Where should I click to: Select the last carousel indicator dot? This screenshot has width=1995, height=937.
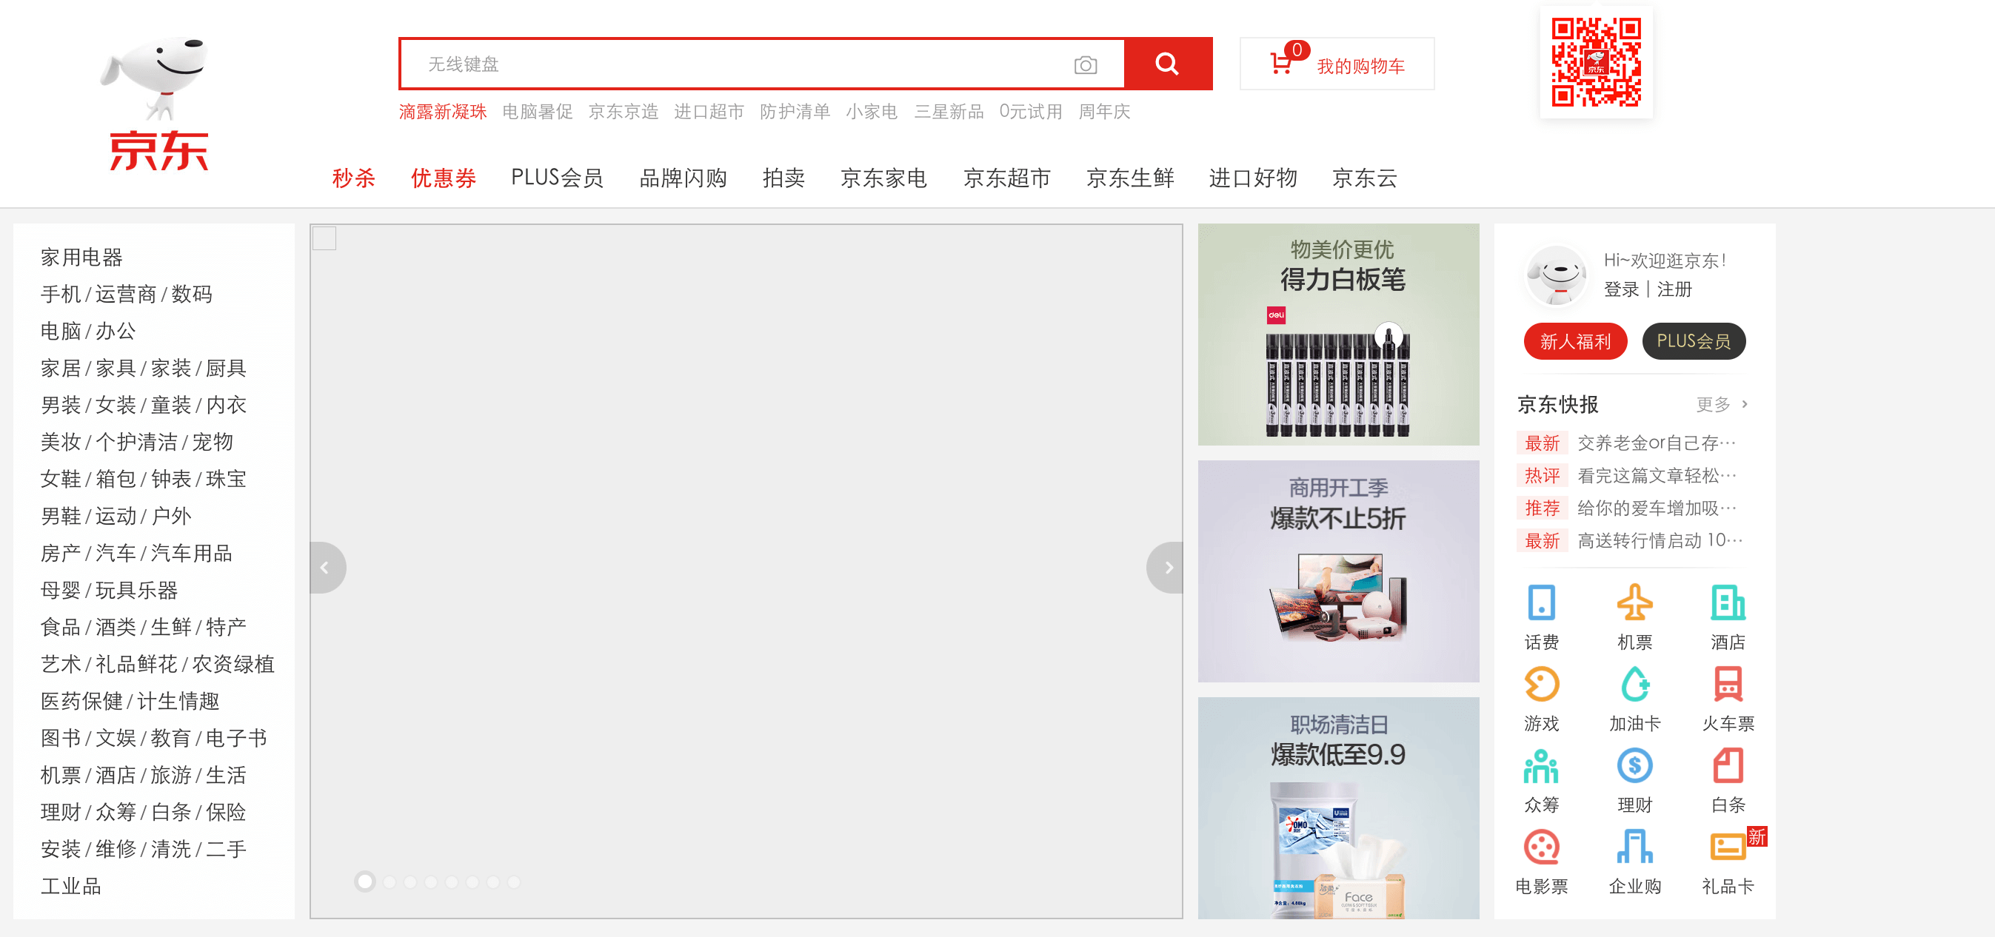(x=513, y=882)
